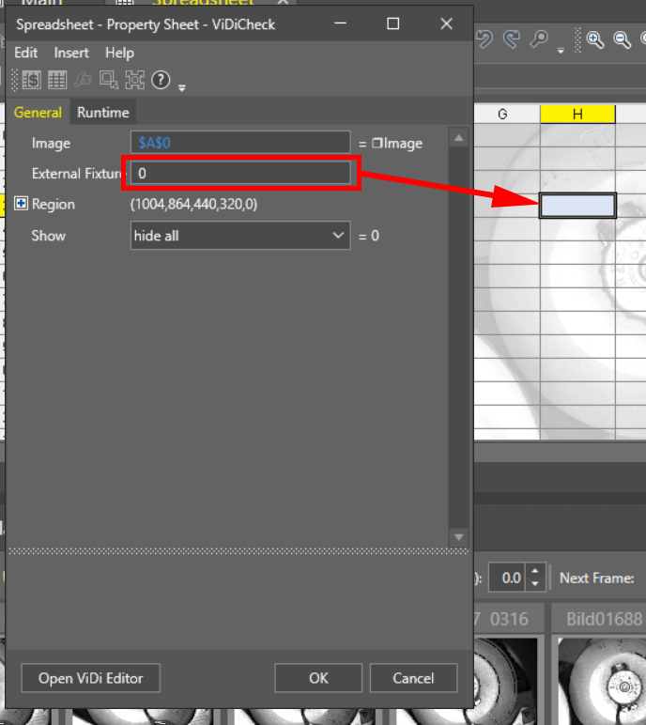Click the maximize region toolbar icon

click(134, 80)
